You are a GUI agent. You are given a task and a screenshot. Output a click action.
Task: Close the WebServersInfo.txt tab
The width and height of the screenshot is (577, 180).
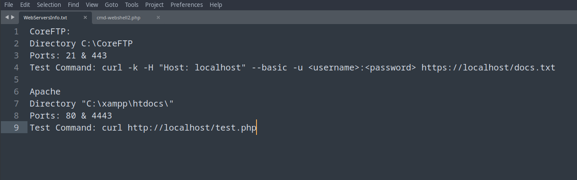(85, 18)
